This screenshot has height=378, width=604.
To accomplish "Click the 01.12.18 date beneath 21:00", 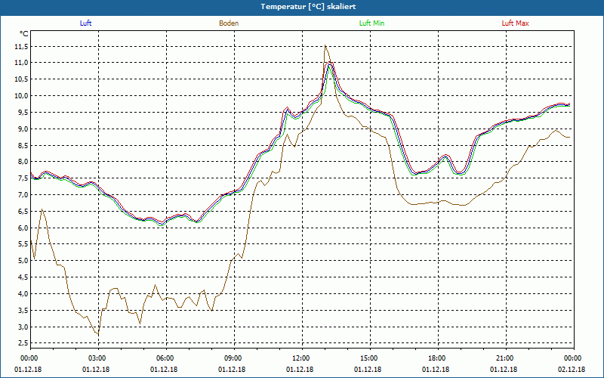I will click(503, 370).
